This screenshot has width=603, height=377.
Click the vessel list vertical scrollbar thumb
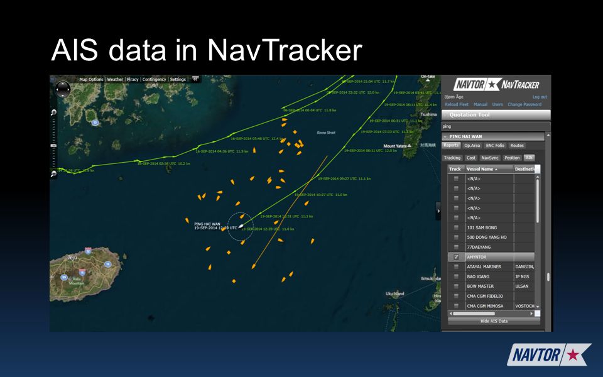pos(538,201)
